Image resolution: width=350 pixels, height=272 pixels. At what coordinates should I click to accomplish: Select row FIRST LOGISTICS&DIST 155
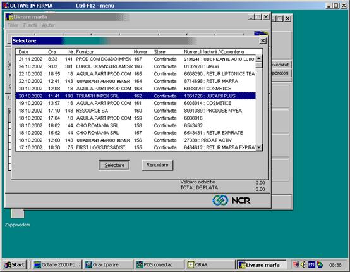click(x=135, y=147)
